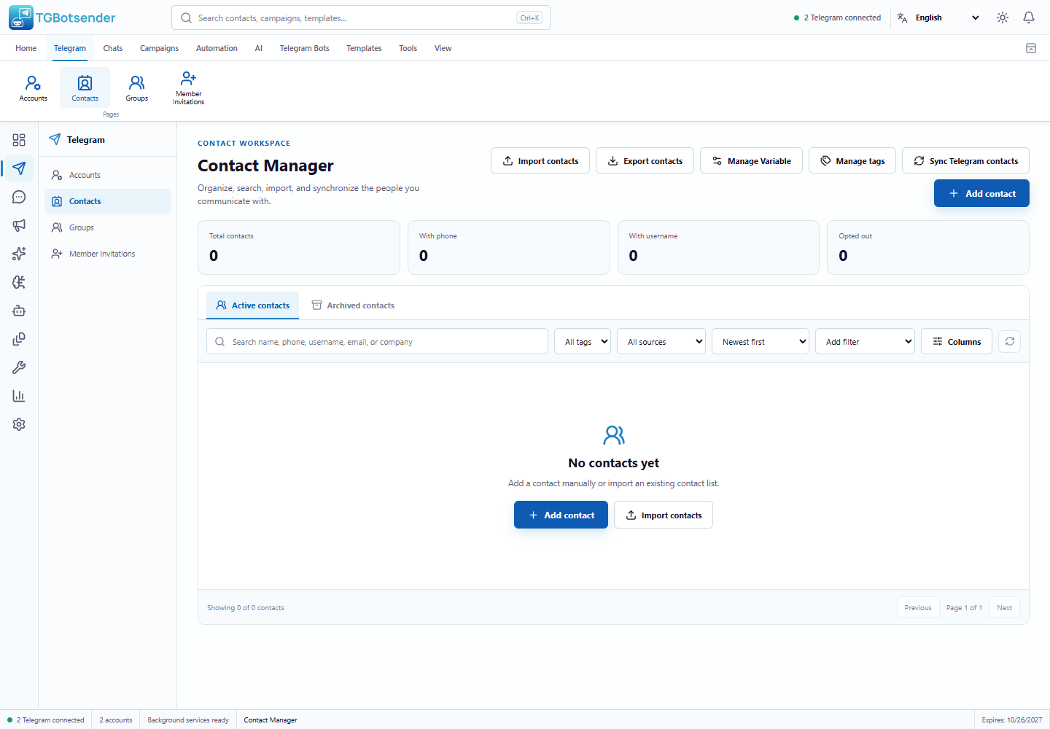Open the Campaigns menu
This screenshot has width=1050, height=729.
[159, 48]
